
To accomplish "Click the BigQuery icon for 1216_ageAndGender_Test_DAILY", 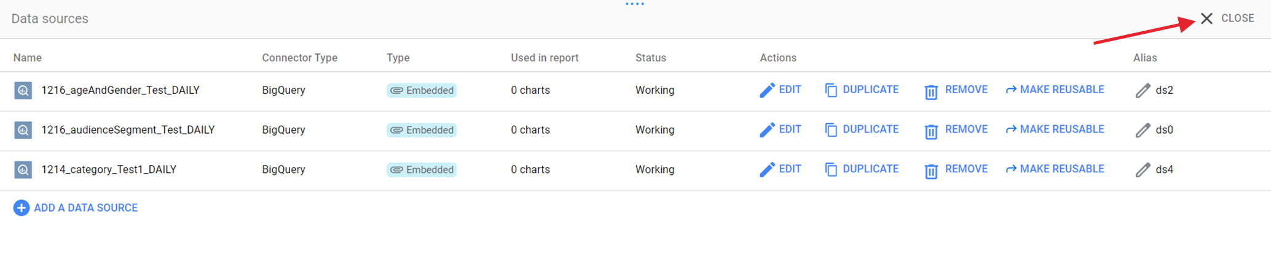I will click(x=23, y=91).
